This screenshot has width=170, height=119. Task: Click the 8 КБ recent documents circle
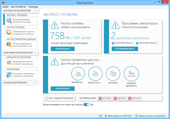tap(131, 74)
